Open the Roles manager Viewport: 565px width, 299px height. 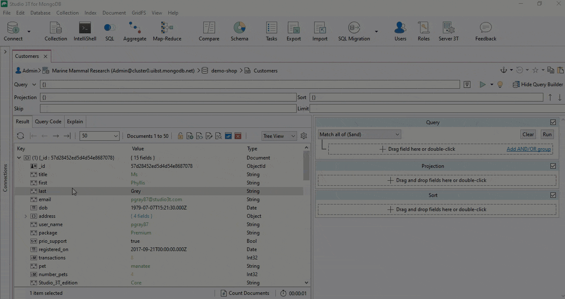424,32
